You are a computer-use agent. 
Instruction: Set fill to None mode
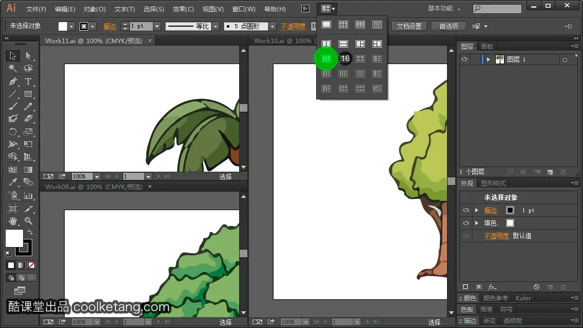click(x=32, y=265)
